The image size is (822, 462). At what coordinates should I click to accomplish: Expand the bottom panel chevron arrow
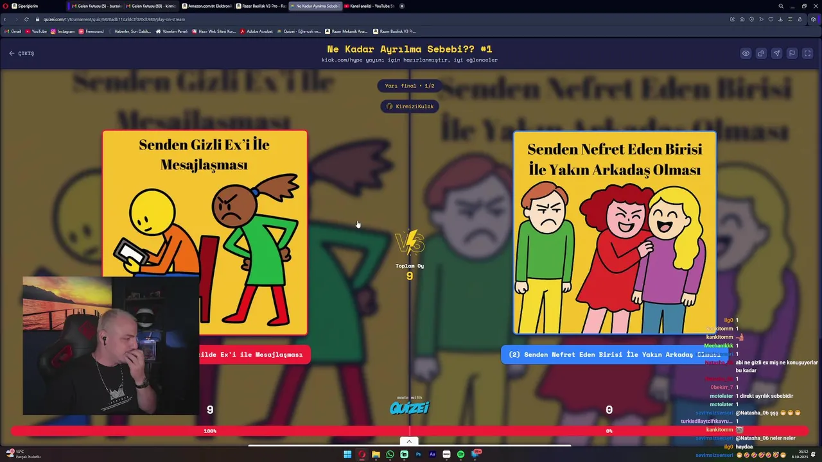[409, 441]
